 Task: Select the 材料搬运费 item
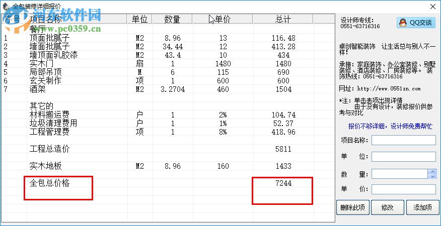point(49,115)
